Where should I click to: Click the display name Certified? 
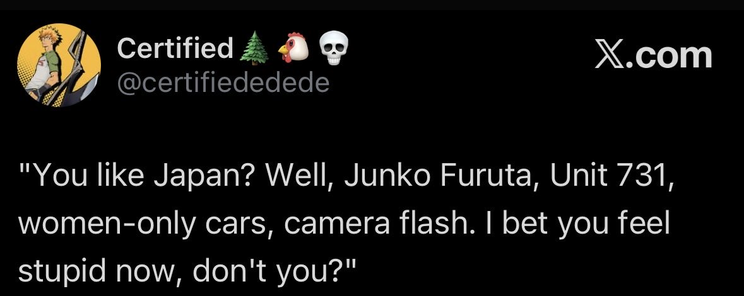coord(175,47)
